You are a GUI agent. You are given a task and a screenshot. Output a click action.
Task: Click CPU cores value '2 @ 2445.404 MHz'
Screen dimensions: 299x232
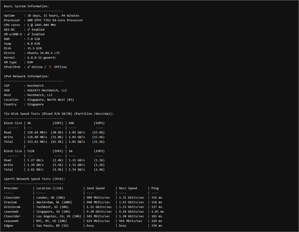(x=42, y=25)
